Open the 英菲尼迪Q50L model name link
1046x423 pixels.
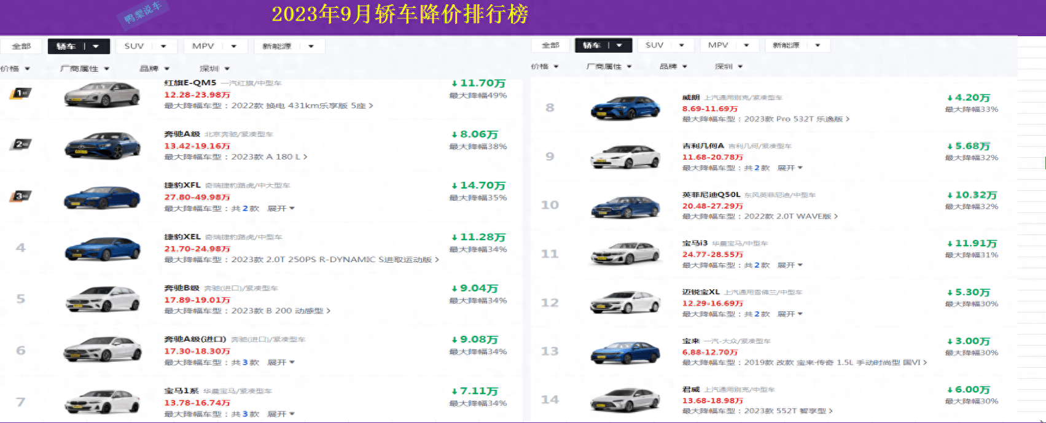coord(711,195)
